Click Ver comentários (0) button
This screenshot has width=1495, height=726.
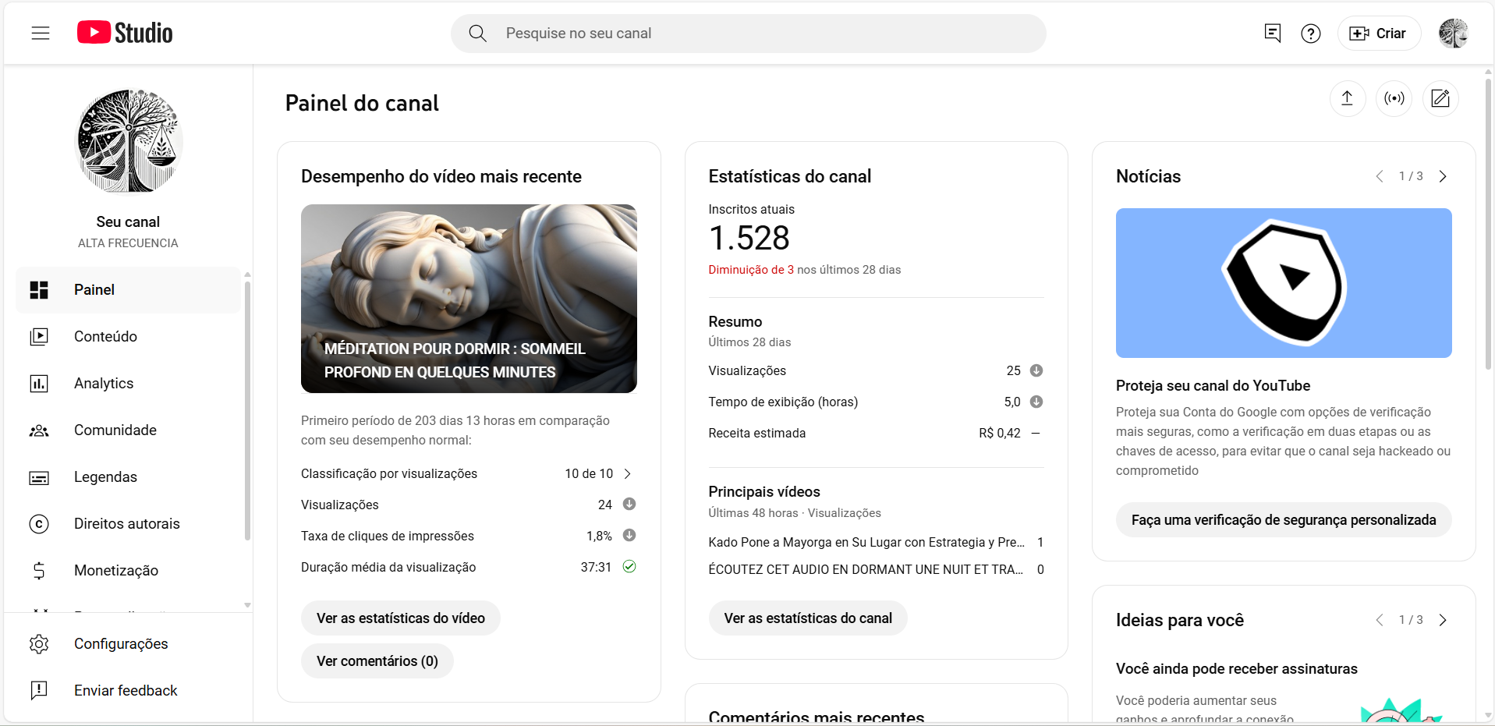click(x=377, y=661)
